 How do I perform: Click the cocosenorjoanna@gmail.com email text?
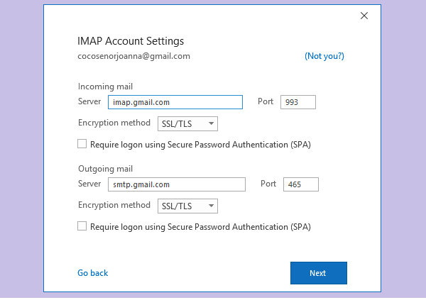(x=133, y=56)
